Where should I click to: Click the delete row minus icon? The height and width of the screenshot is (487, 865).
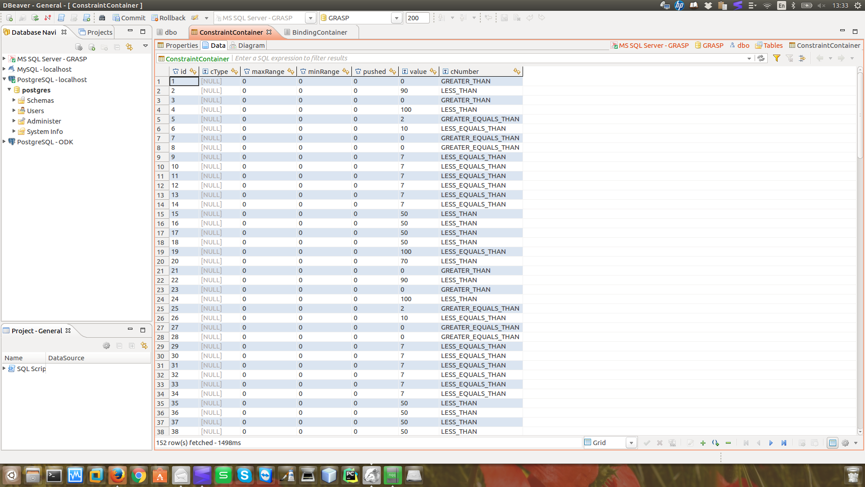(728, 443)
